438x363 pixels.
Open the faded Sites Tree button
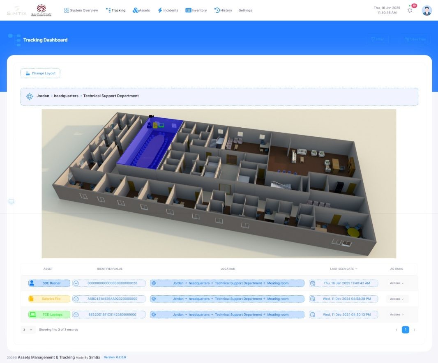[x=415, y=39]
